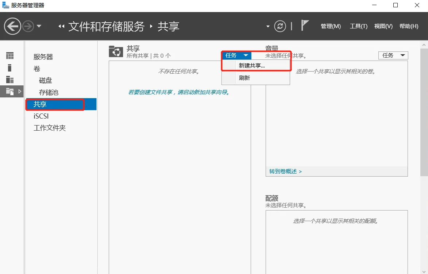Click the link to start new share wizard
The image size is (428, 274).
(180, 92)
